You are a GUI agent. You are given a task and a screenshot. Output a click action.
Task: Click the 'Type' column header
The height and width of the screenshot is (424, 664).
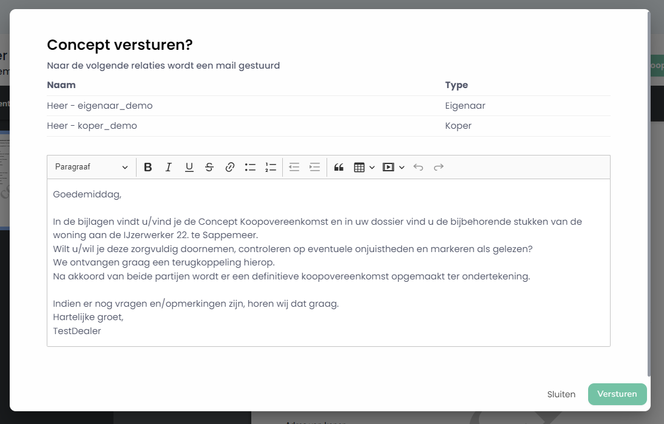point(456,85)
